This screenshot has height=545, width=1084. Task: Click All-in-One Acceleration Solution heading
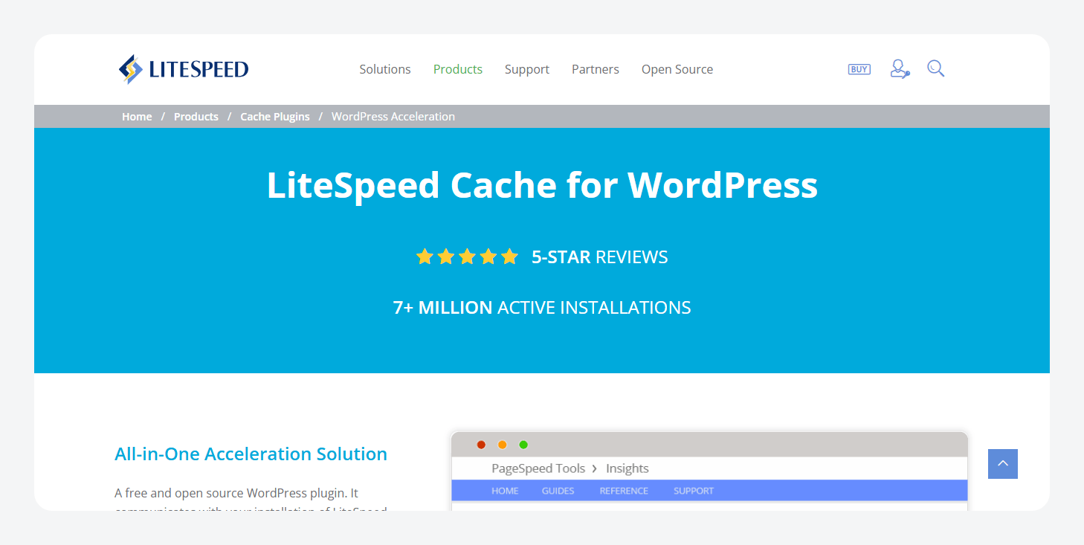pyautogui.click(x=251, y=454)
